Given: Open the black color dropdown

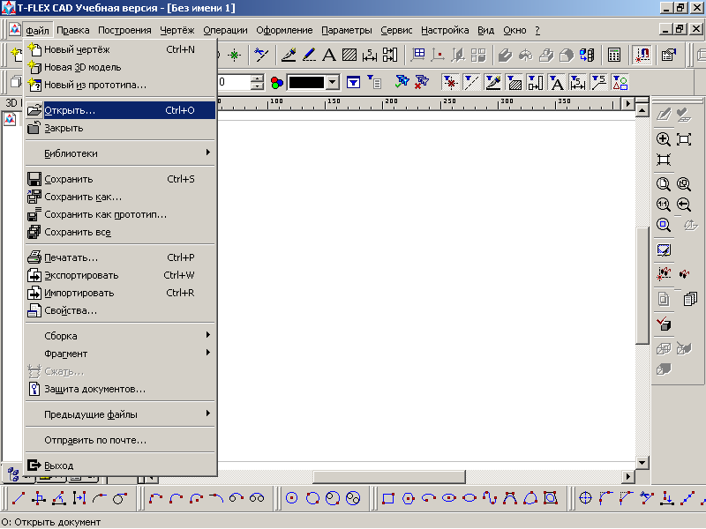Looking at the screenshot, I should click(x=313, y=83).
